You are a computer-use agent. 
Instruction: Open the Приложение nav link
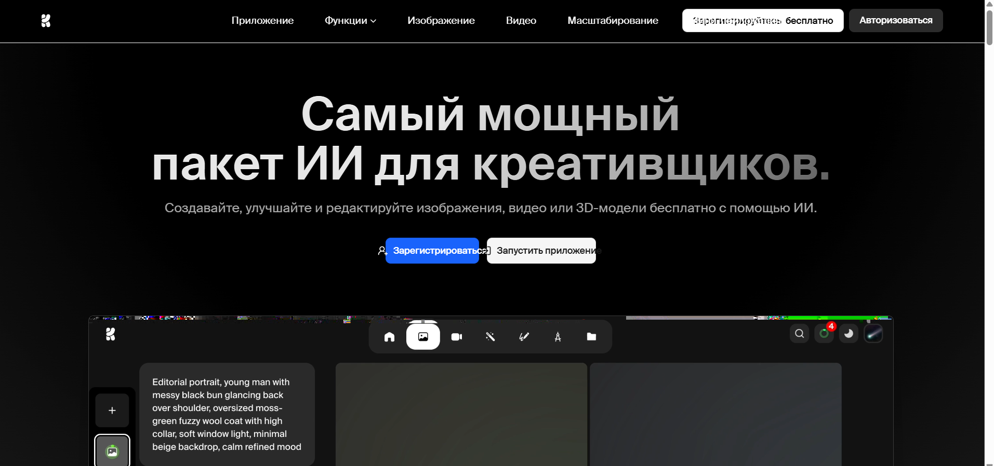pyautogui.click(x=262, y=21)
